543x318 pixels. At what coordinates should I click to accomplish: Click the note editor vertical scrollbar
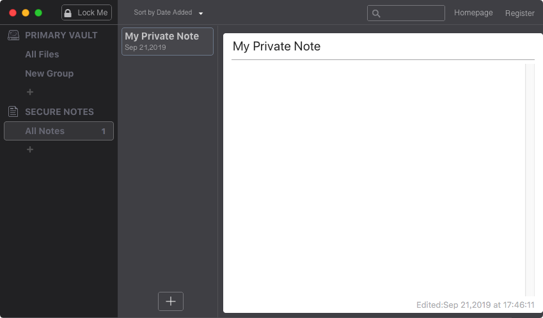click(x=530, y=179)
